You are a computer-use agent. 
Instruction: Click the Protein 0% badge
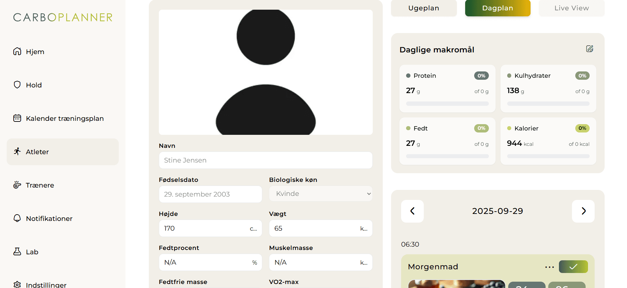click(482, 75)
